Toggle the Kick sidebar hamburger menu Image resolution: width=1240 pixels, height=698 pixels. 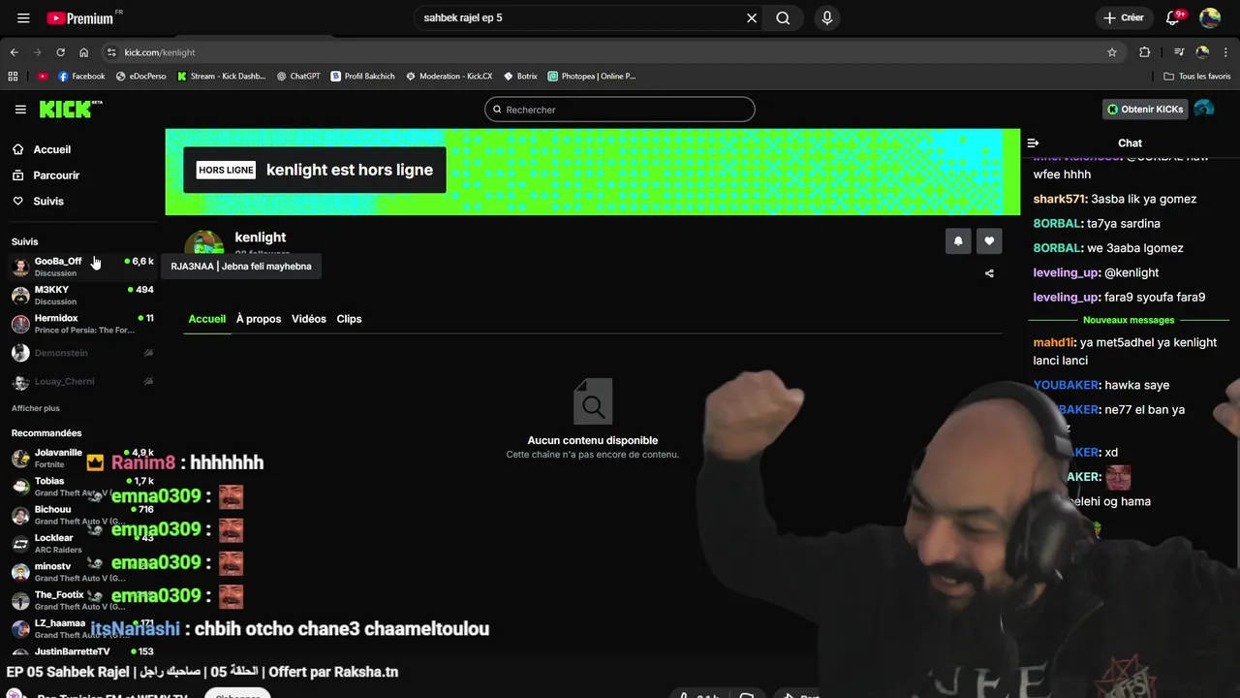[20, 110]
